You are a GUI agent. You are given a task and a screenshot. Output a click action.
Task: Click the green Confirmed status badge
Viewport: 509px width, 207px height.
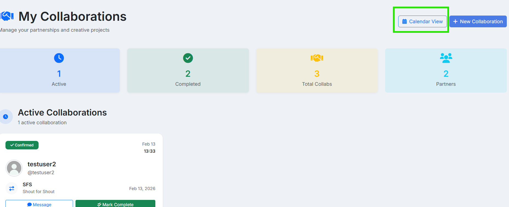22,145
